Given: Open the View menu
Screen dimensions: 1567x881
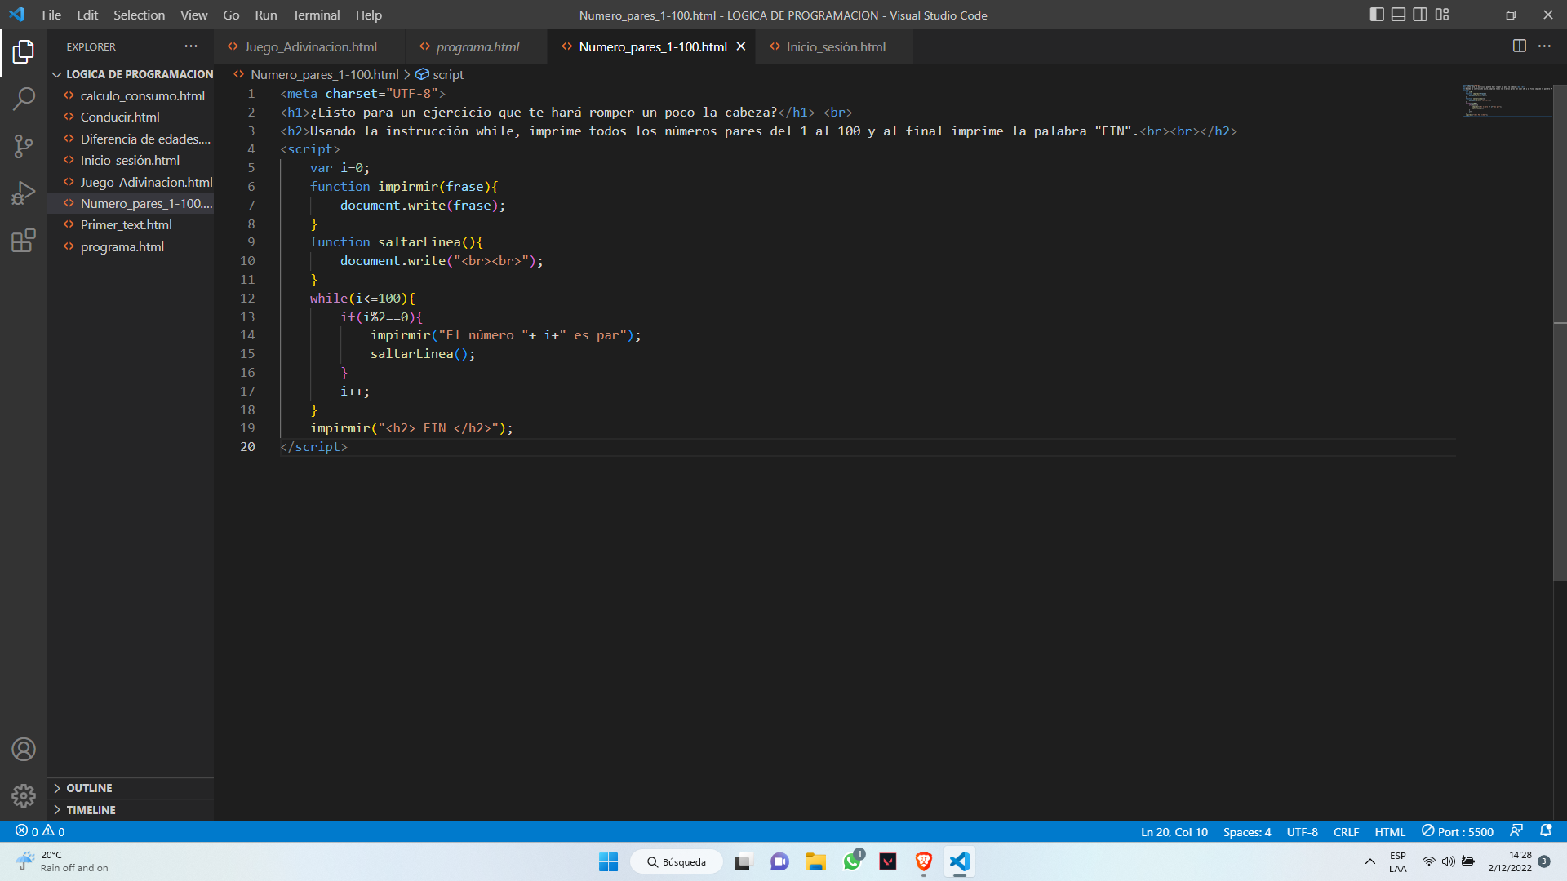Looking at the screenshot, I should click(193, 15).
